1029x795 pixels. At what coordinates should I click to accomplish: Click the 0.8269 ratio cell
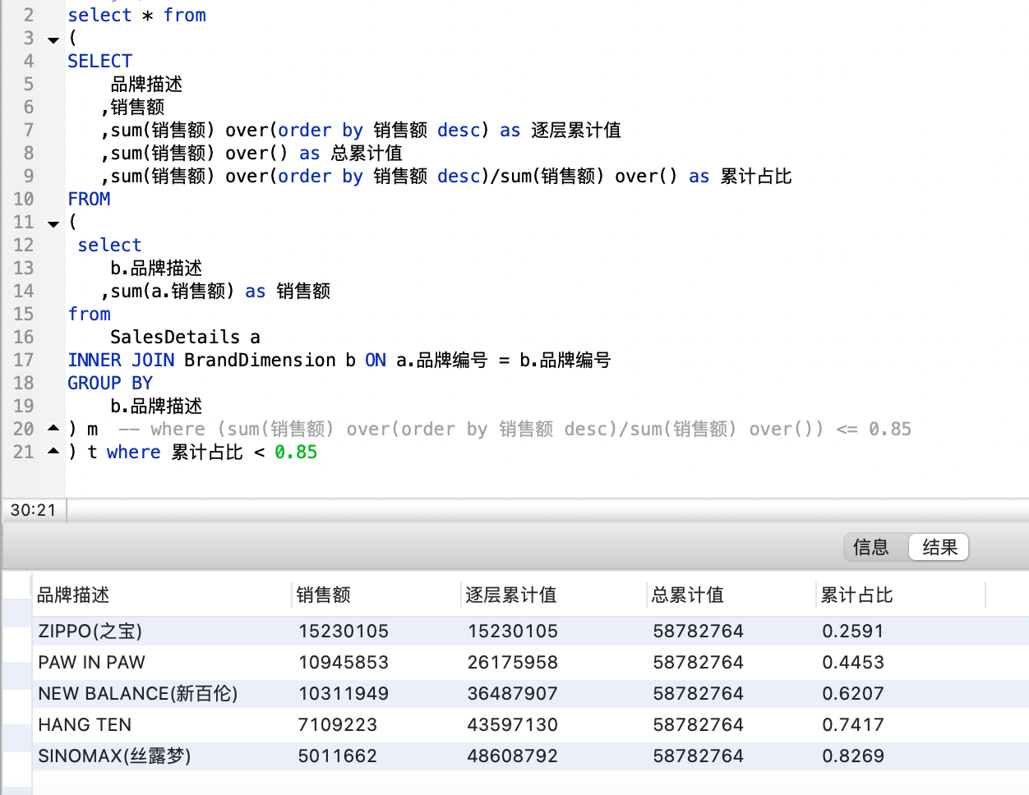pyautogui.click(x=853, y=756)
